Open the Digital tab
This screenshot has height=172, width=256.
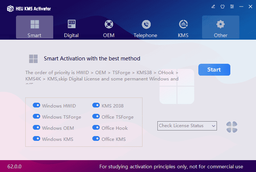(x=71, y=27)
